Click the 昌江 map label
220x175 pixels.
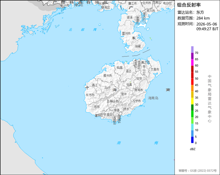(x=95, y=85)
